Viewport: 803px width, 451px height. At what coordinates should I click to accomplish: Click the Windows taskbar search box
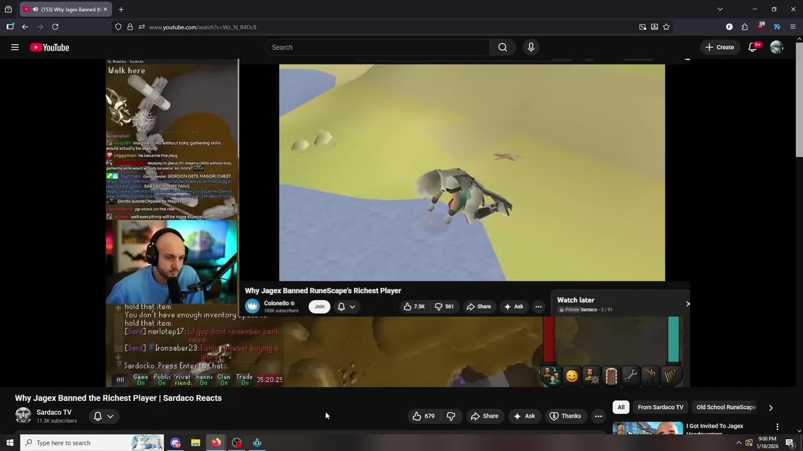point(92,443)
